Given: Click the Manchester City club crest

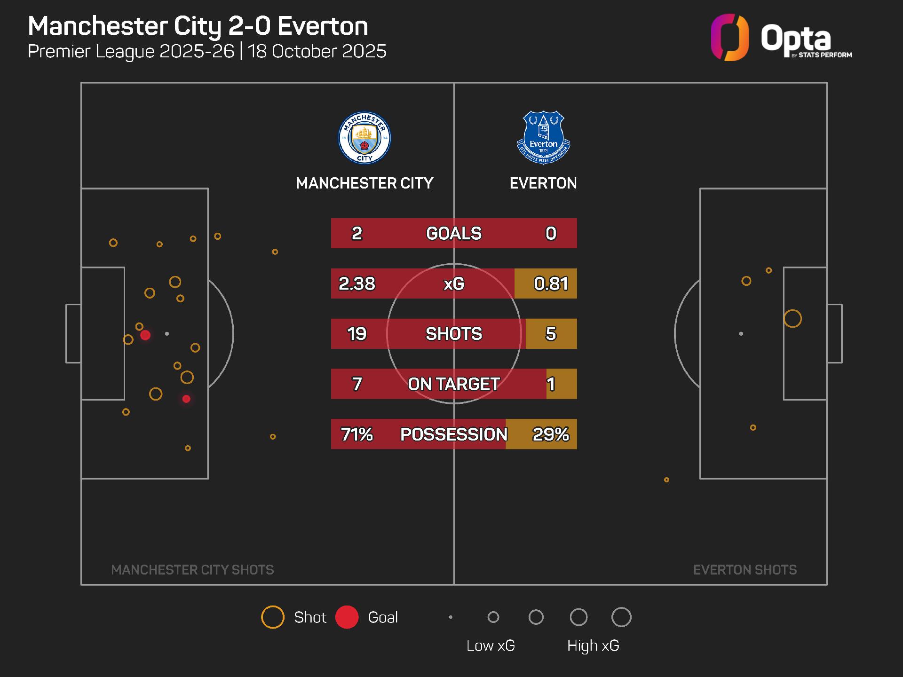Looking at the screenshot, I should pos(364,138).
